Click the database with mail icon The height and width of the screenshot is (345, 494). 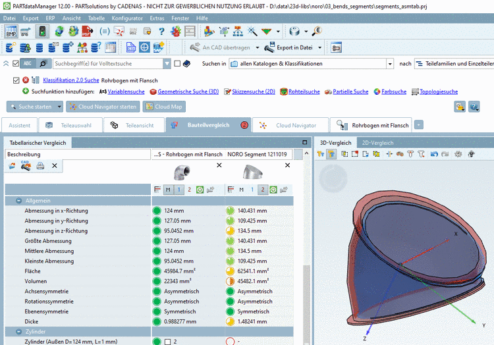point(53,47)
